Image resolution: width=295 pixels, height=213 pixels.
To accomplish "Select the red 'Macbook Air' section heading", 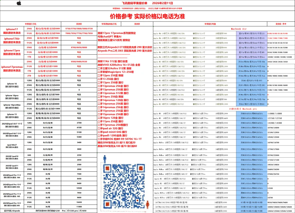I will point(238,29).
